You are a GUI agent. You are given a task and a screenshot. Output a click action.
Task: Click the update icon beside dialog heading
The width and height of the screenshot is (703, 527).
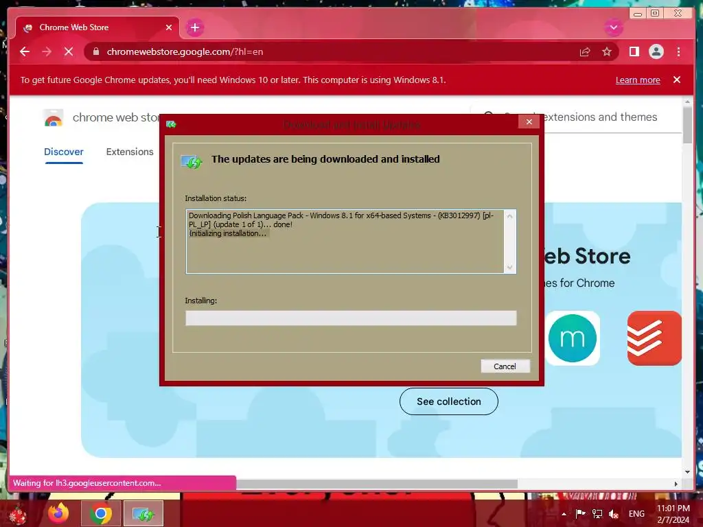192,161
